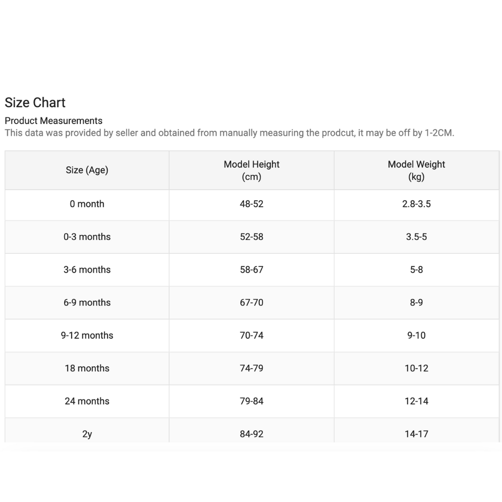The height and width of the screenshot is (502, 502).
Task: Click the 2.8-3.5 weight value
Action: 416,204
